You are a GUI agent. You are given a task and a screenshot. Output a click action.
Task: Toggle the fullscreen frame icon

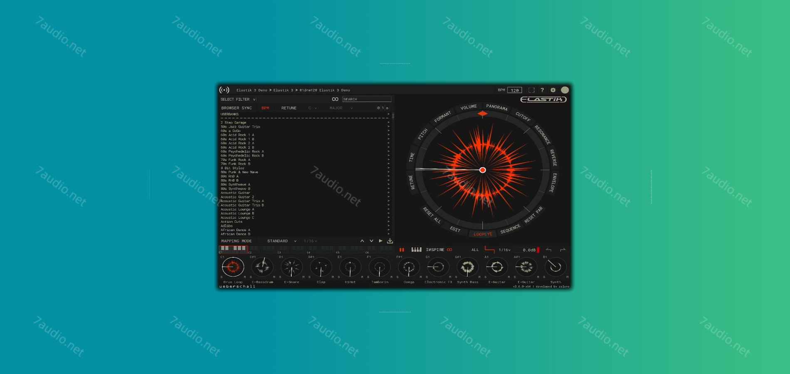pyautogui.click(x=531, y=90)
